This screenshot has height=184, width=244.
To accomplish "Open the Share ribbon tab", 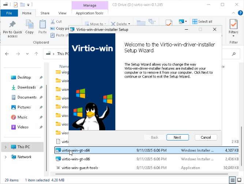I will (x=45, y=13).
